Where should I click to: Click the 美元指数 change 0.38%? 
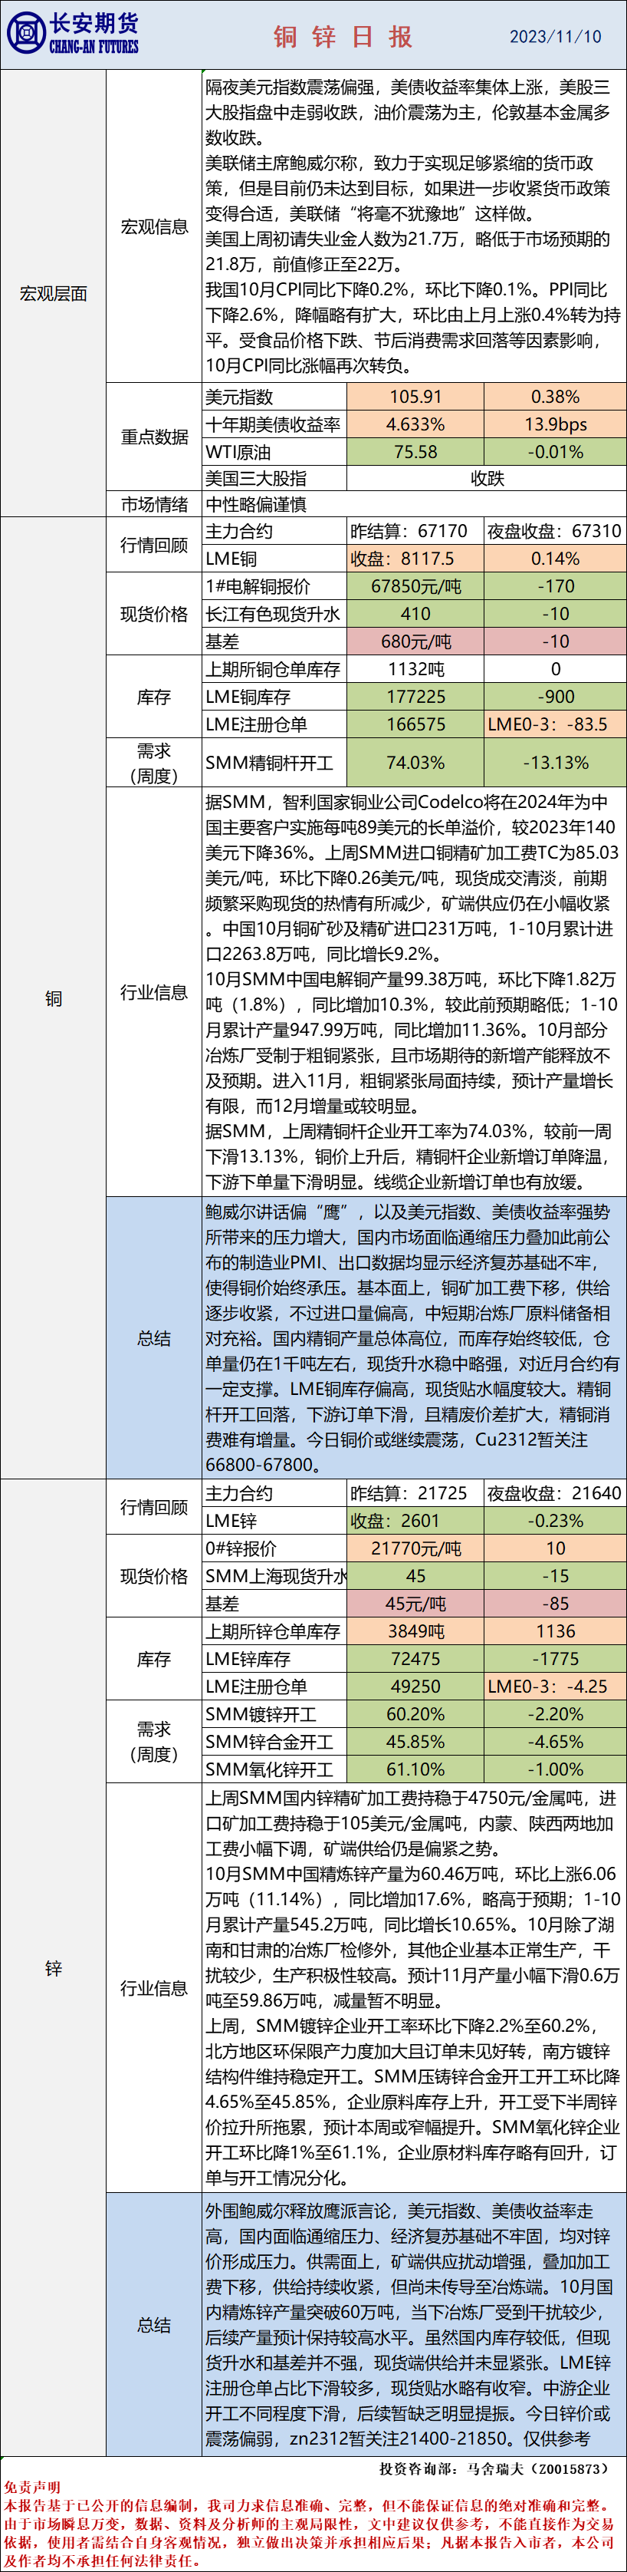(x=555, y=397)
